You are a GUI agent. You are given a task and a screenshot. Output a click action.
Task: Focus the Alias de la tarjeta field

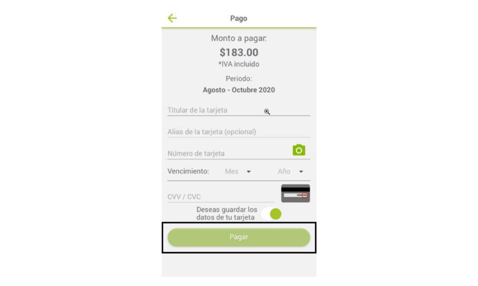[239, 132]
